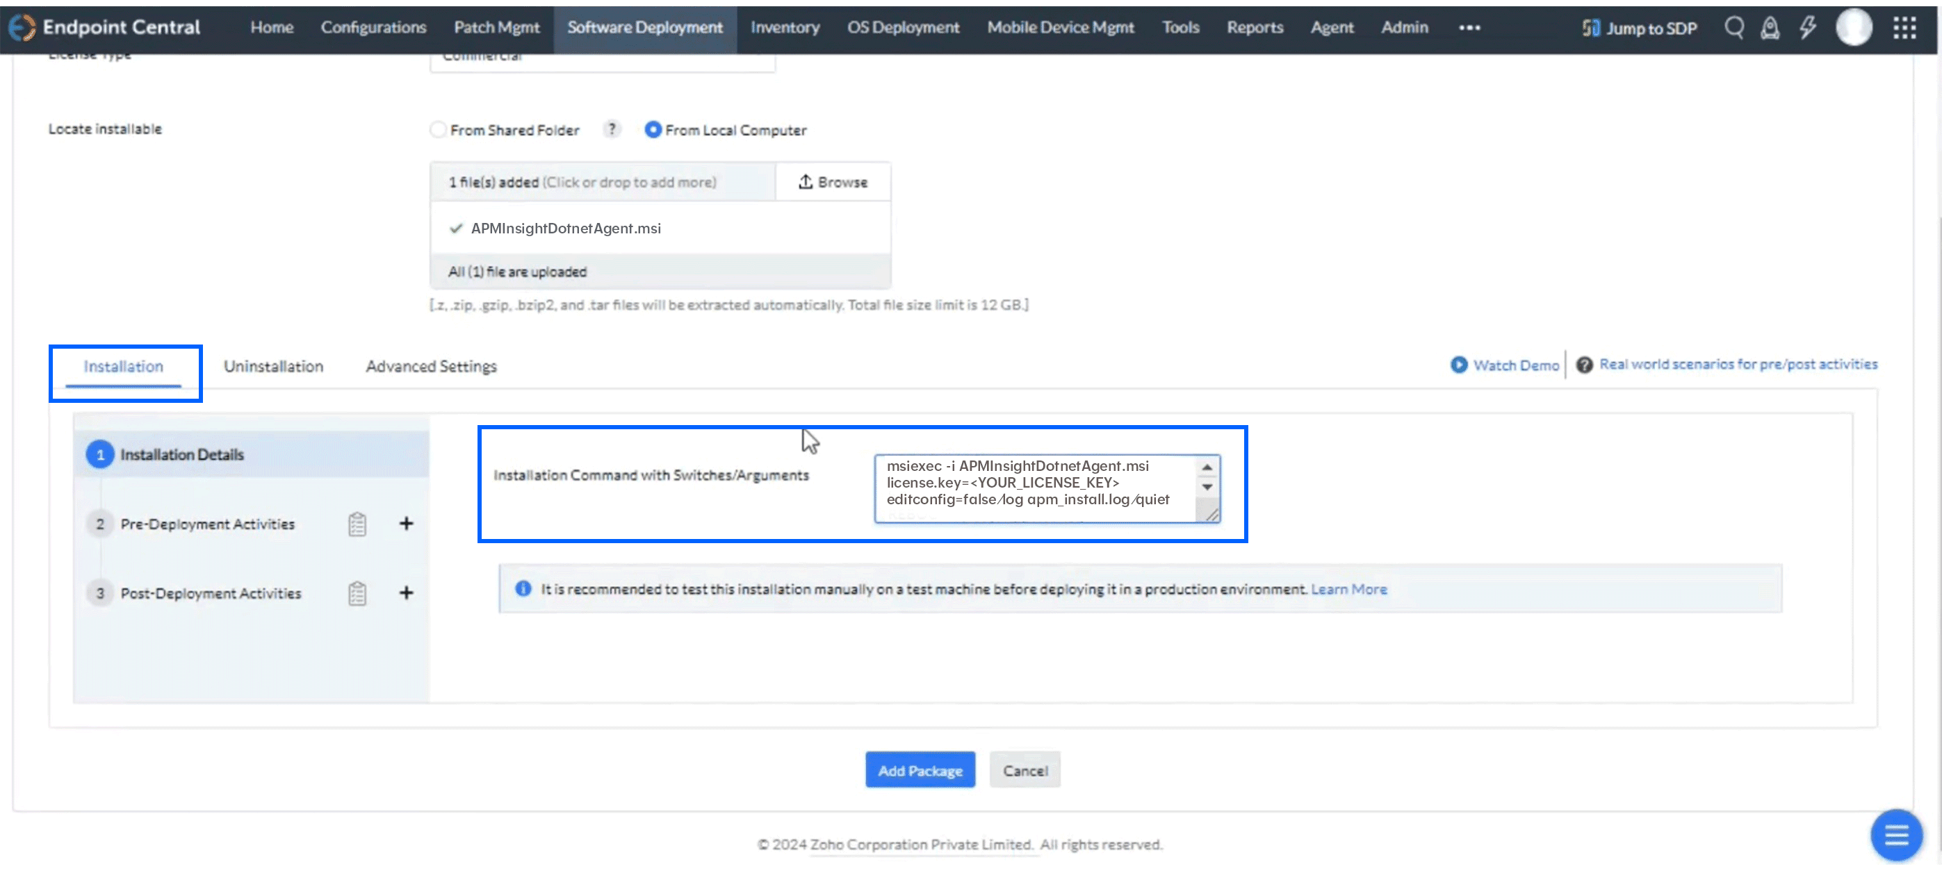This screenshot has width=1942, height=871.
Task: Select From Shared Folder radio option
Action: 438,130
